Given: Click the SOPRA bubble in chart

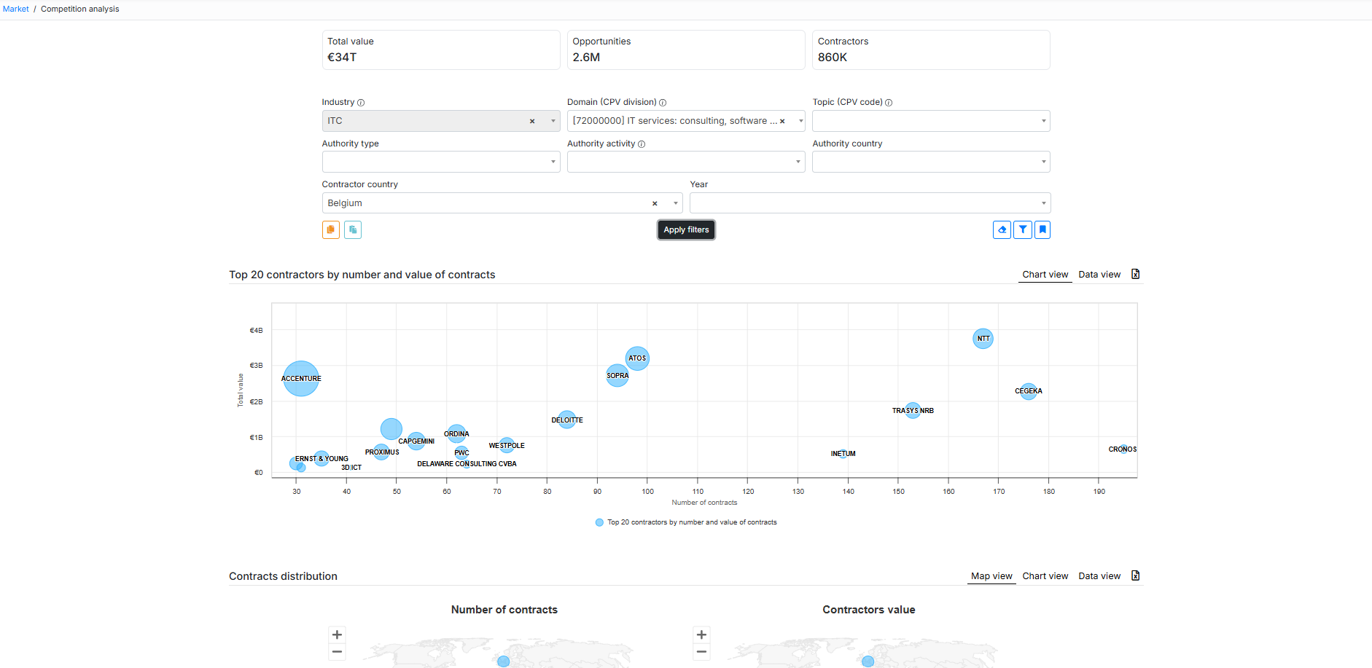Looking at the screenshot, I should [x=617, y=375].
